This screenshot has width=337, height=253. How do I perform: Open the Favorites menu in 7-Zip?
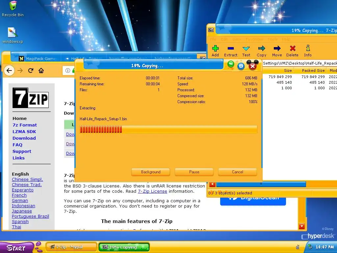(x=254, y=39)
